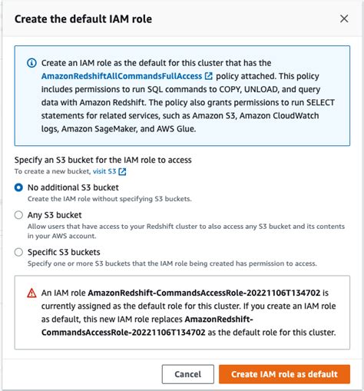Image resolution: width=364 pixels, height=391 pixels.
Task: Open the visit S3 link
Action: tap(104, 171)
